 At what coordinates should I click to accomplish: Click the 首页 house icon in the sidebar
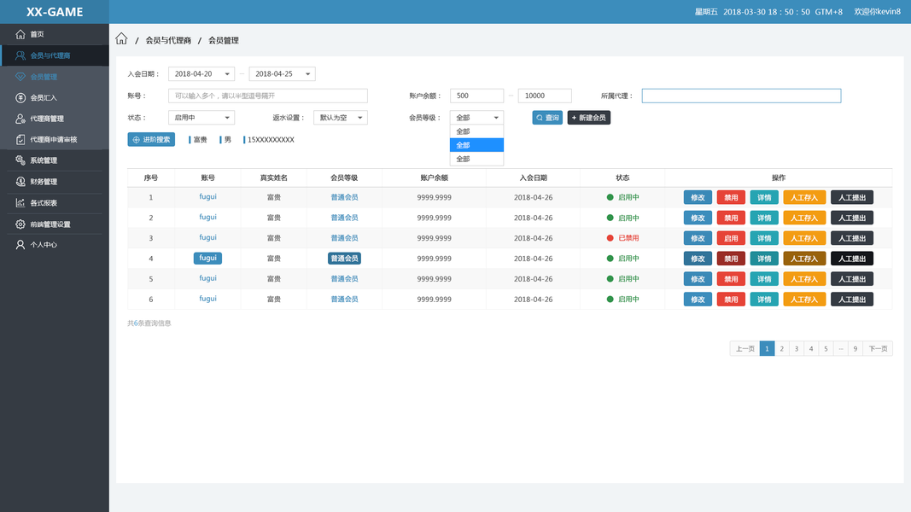(x=20, y=34)
